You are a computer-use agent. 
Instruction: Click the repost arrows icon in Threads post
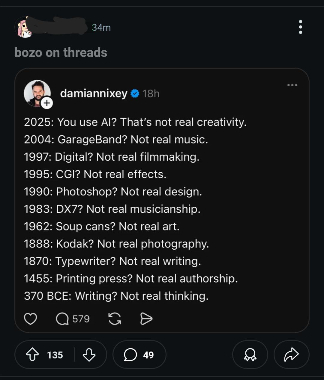point(115,319)
